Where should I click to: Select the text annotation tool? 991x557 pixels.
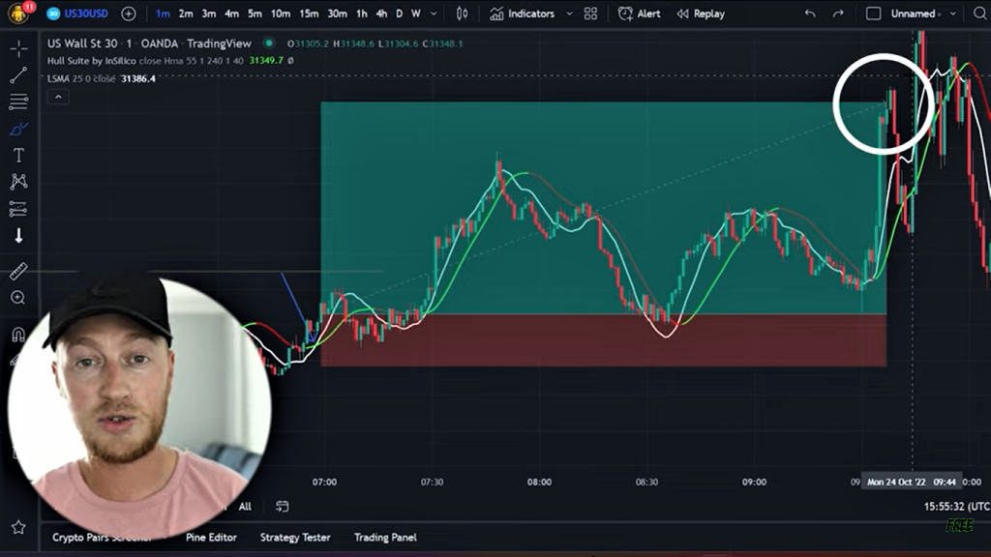click(18, 155)
